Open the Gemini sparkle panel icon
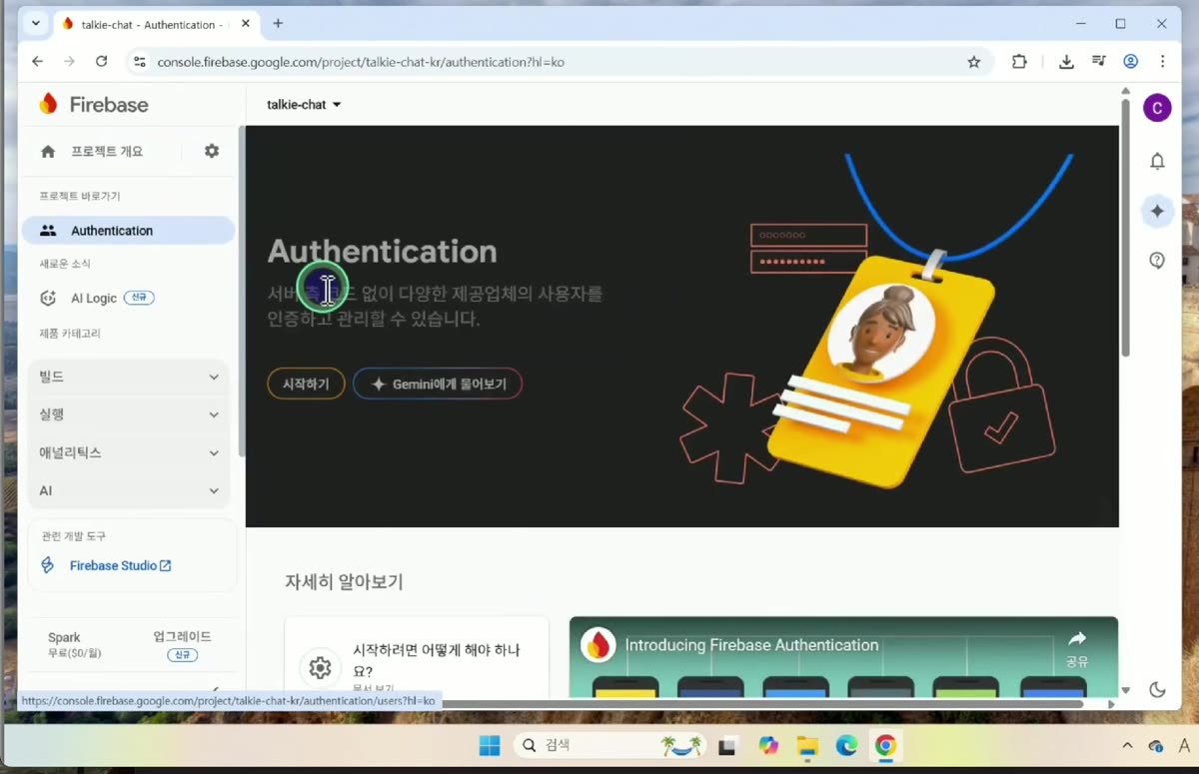This screenshot has height=774, width=1199. pyautogui.click(x=1157, y=211)
